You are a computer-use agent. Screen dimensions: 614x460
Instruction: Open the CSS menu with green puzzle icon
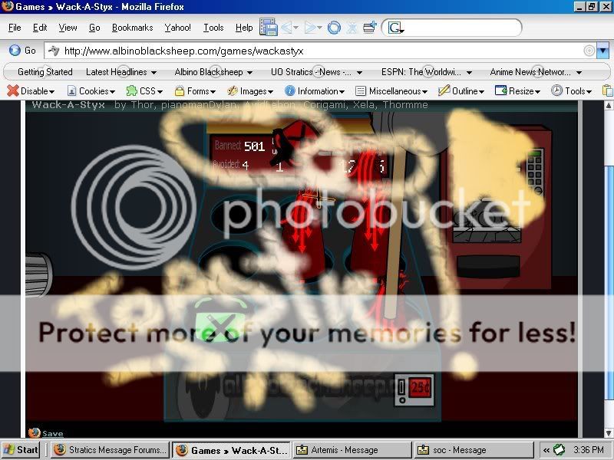144,91
